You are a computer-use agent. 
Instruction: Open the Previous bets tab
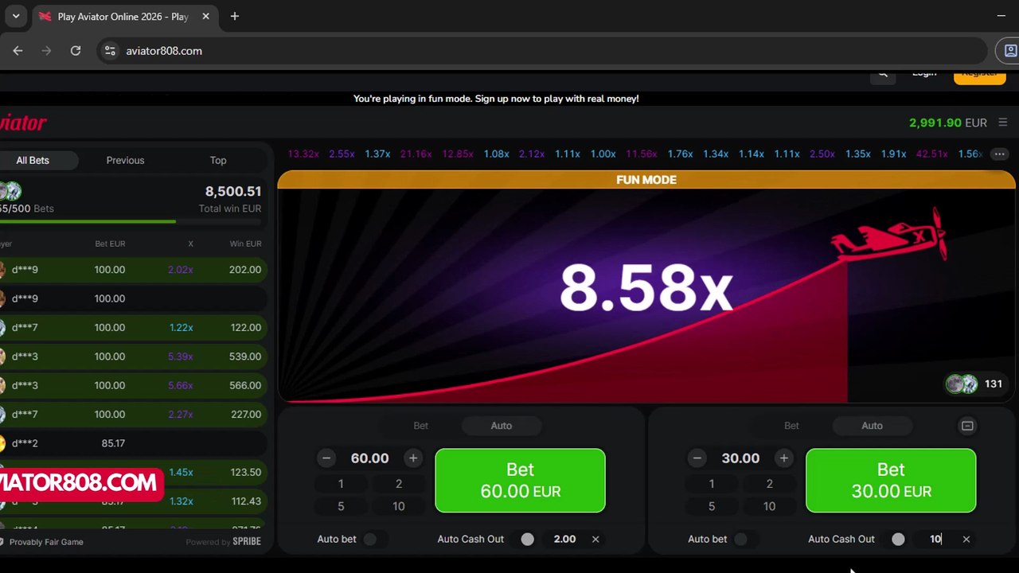125,160
